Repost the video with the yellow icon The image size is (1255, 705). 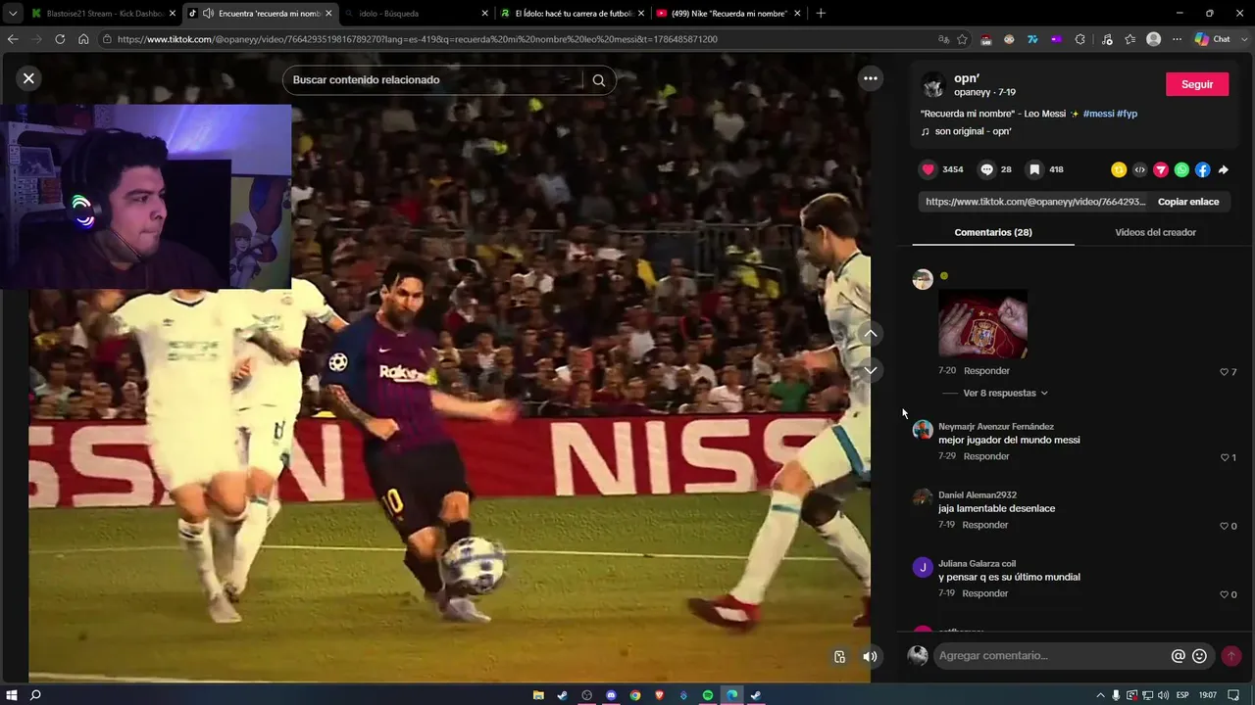tap(1119, 169)
